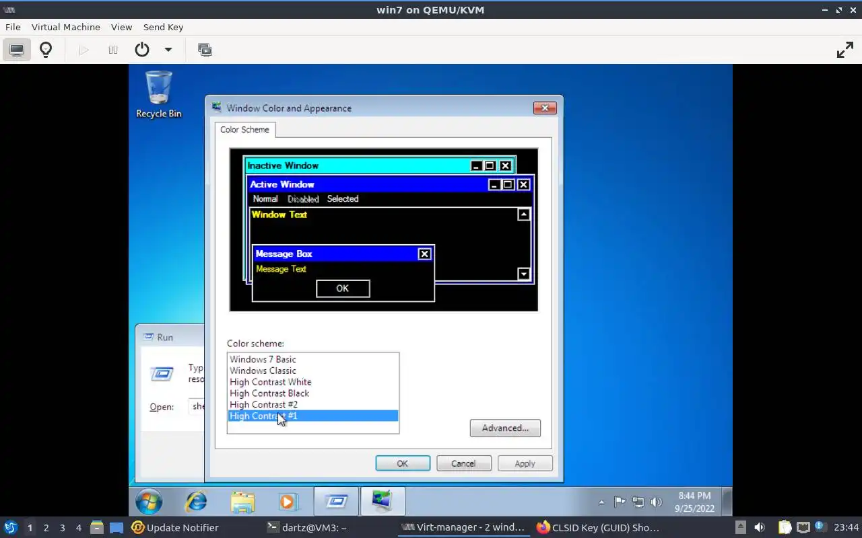Click the host volume speaker icon

click(760, 528)
